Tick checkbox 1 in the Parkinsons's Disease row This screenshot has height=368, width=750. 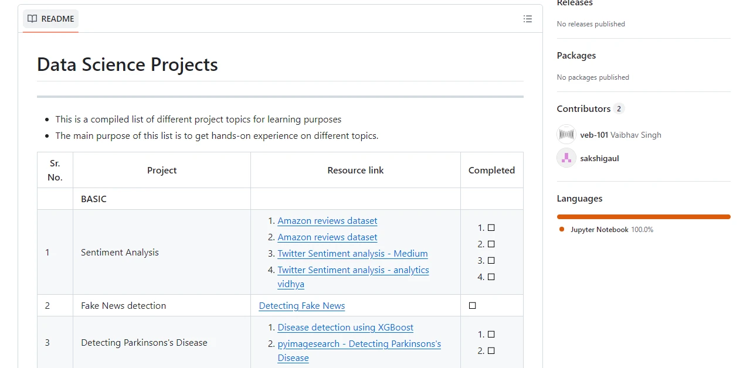pos(491,335)
